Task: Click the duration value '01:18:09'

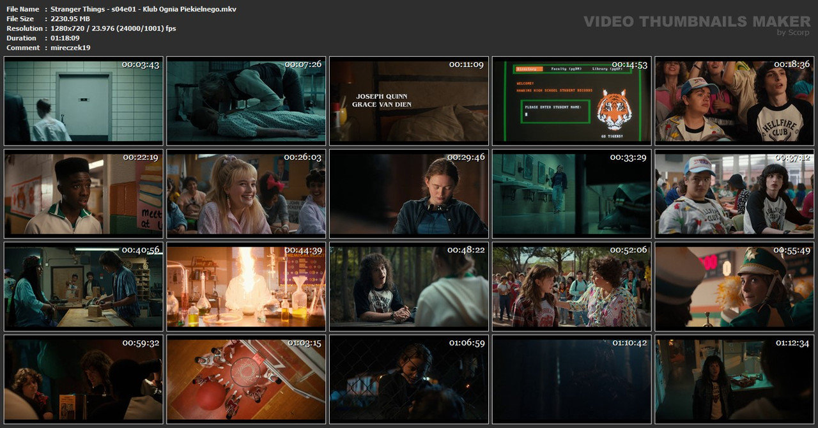Action: click(x=65, y=38)
